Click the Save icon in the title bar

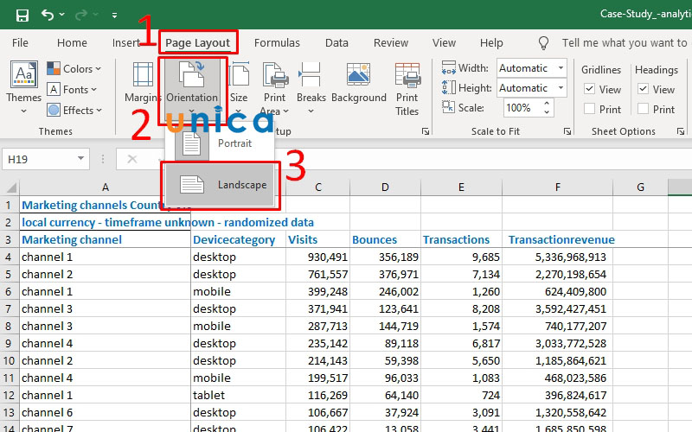[x=22, y=16]
